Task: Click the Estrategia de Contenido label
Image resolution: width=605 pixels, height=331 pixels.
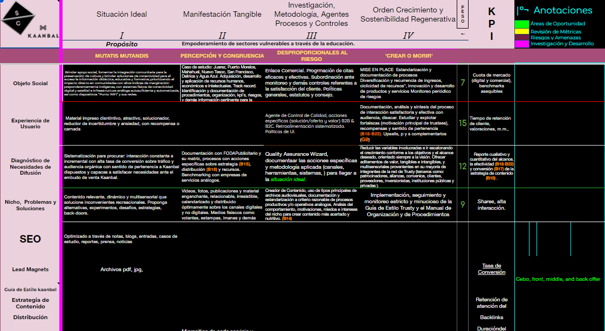Action: coord(31,303)
